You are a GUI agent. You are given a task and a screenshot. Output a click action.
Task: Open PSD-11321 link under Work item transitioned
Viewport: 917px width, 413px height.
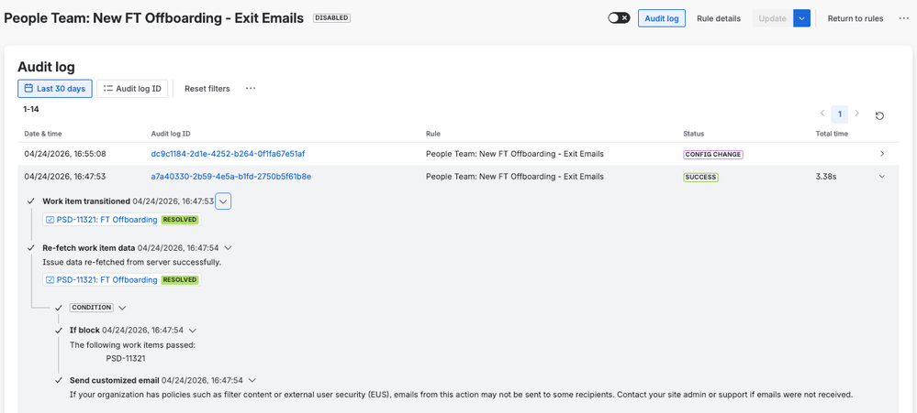(x=106, y=220)
